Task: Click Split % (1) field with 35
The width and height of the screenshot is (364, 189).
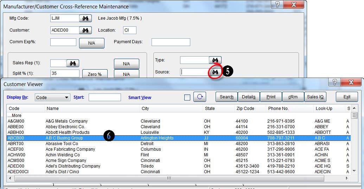Action: (65, 73)
